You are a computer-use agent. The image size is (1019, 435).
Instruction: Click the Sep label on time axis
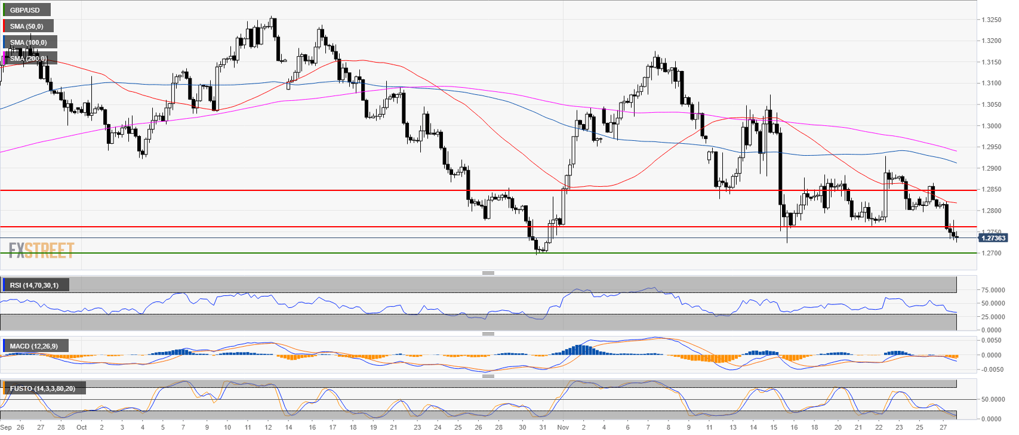point(6,427)
